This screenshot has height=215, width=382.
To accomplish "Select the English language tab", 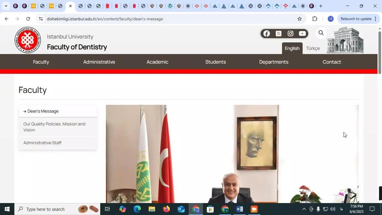I will 292,48.
